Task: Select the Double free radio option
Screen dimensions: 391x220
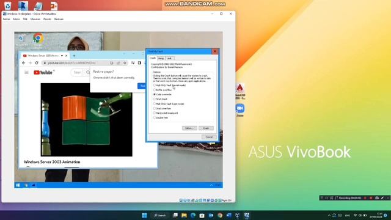Action: point(160,118)
